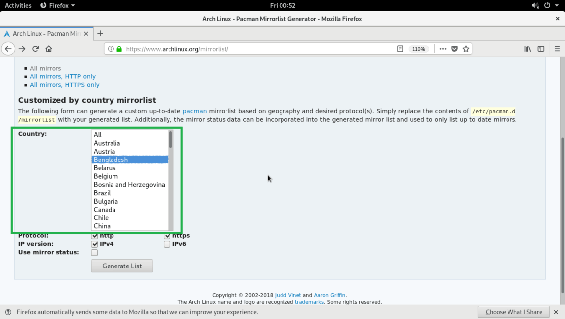The width and height of the screenshot is (565, 319).
Task: Uncheck the IPv4 checkbox
Action: (94, 244)
